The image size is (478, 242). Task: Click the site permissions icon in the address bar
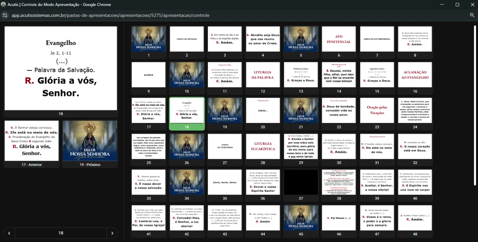tap(5, 15)
